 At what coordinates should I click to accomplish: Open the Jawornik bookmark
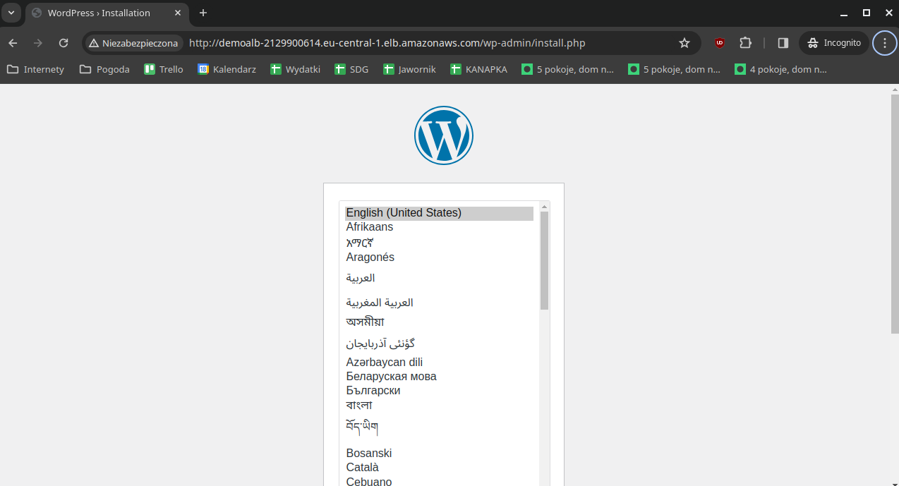409,69
